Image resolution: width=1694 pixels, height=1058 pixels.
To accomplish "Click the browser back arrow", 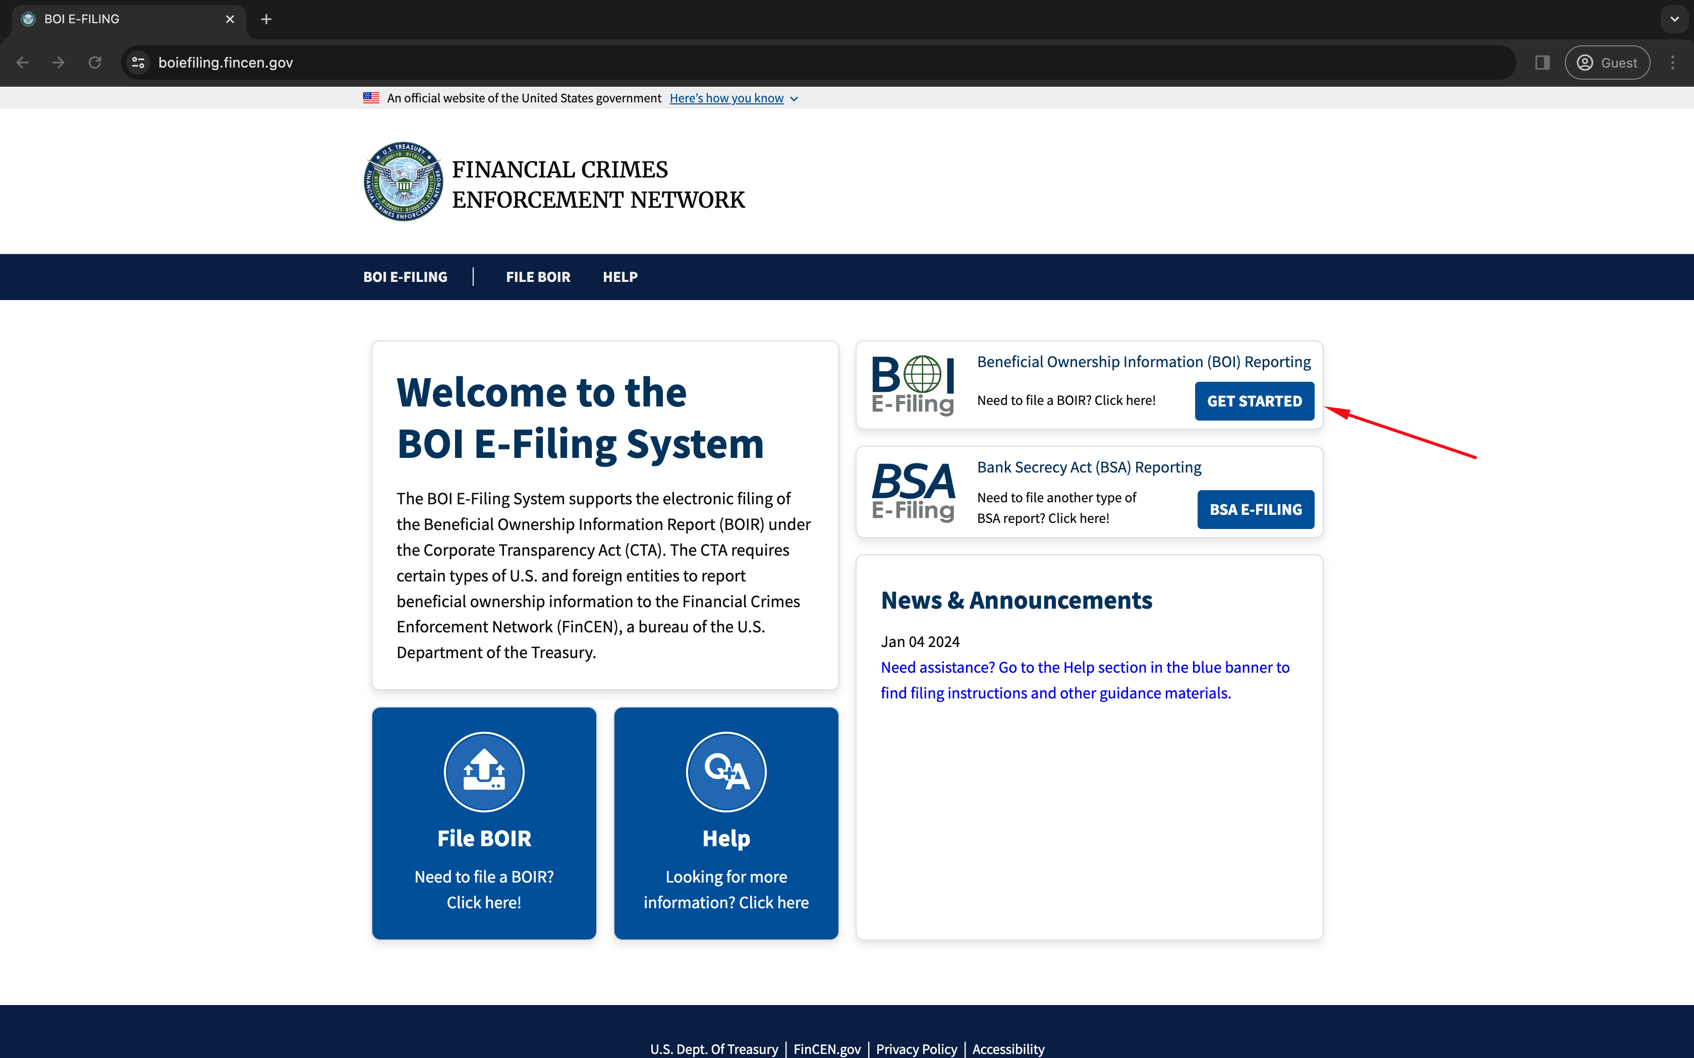I will (22, 63).
